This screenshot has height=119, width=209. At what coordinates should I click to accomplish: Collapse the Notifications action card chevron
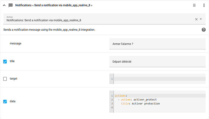pyautogui.click(x=4, y=5)
